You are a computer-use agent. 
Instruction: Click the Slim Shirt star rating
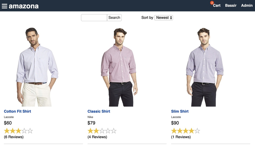tap(185, 131)
